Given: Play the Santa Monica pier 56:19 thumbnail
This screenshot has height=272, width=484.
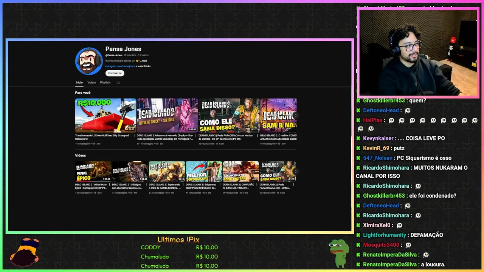Looking at the screenshot, I should (x=167, y=172).
